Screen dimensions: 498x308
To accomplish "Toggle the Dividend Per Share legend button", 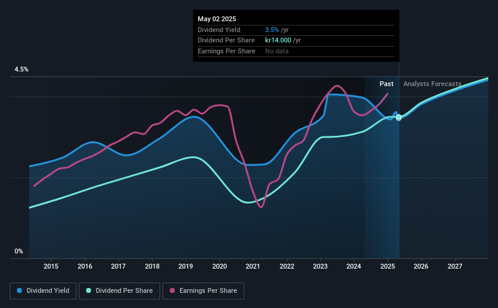I will pyautogui.click(x=119, y=291).
